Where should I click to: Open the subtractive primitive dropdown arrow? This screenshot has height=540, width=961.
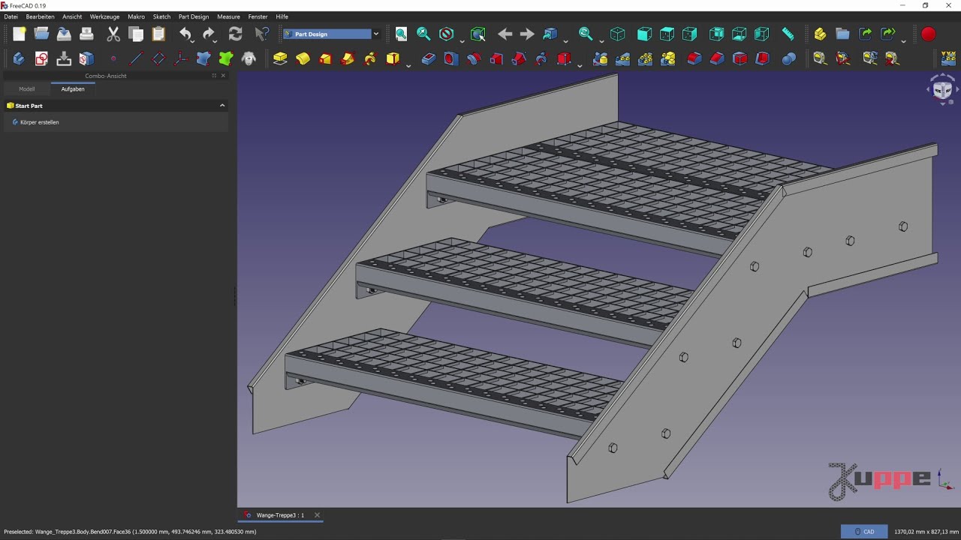tap(580, 64)
